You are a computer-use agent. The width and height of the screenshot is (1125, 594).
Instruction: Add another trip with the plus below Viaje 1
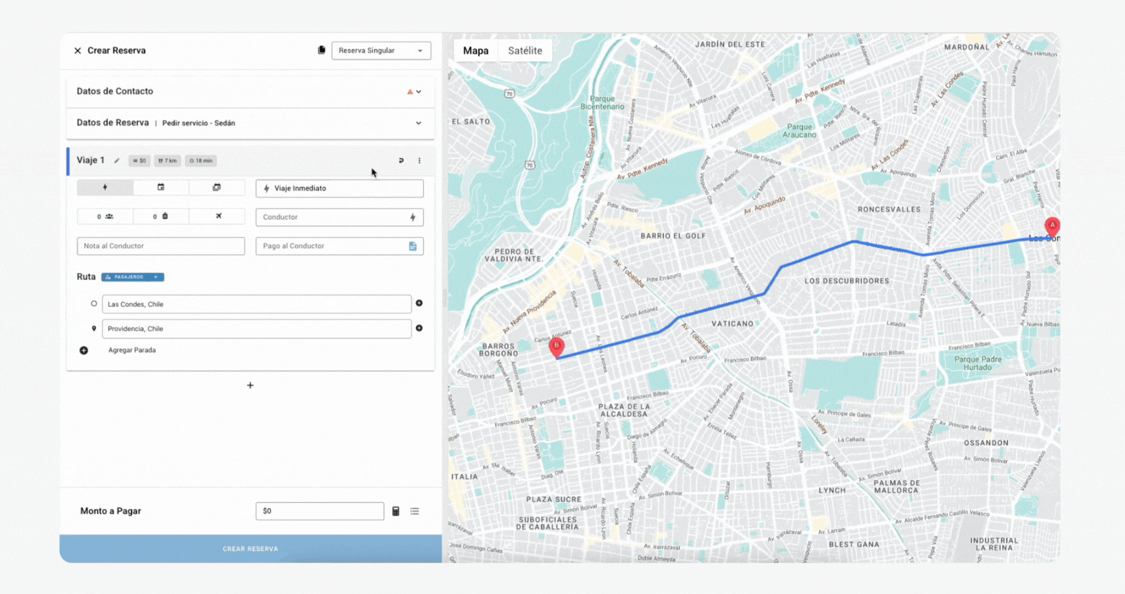point(250,385)
